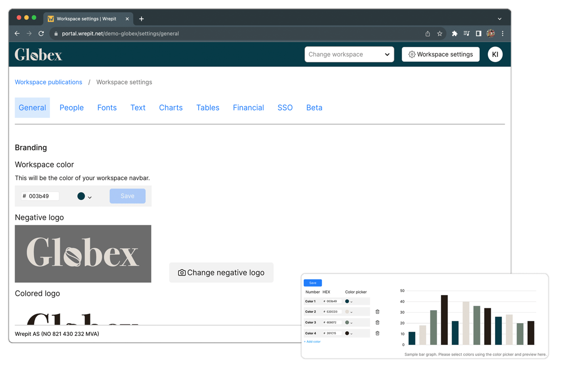The image size is (563, 373).
Task: Go to the Charts tab
Action: 171,107
